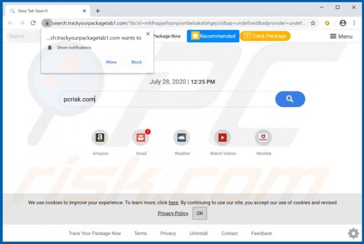The width and height of the screenshot is (364, 244).
Task: Accept cookies with the OK button
Action: pyautogui.click(x=200, y=213)
